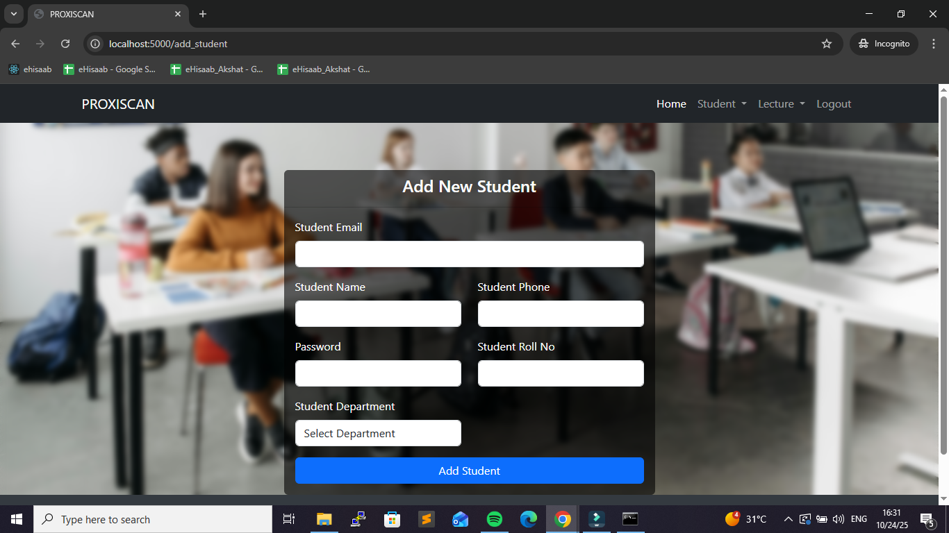Open Spotify from the taskbar
This screenshot has height=533, width=949.
point(495,519)
